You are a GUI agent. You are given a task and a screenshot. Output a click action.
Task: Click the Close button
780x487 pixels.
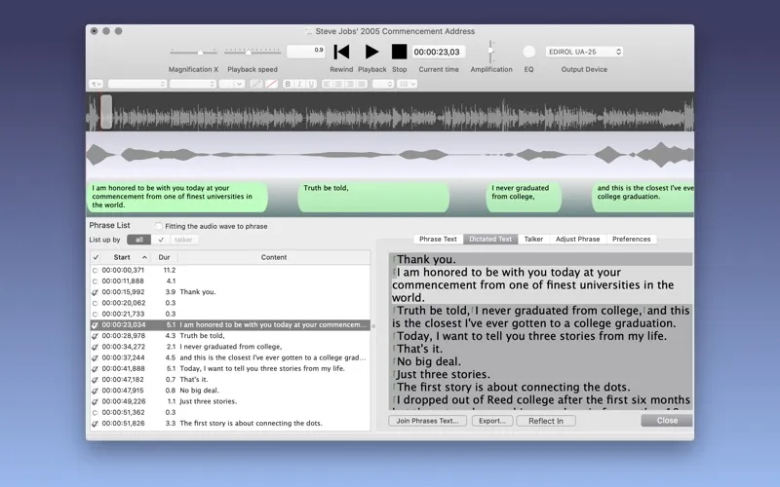point(667,421)
